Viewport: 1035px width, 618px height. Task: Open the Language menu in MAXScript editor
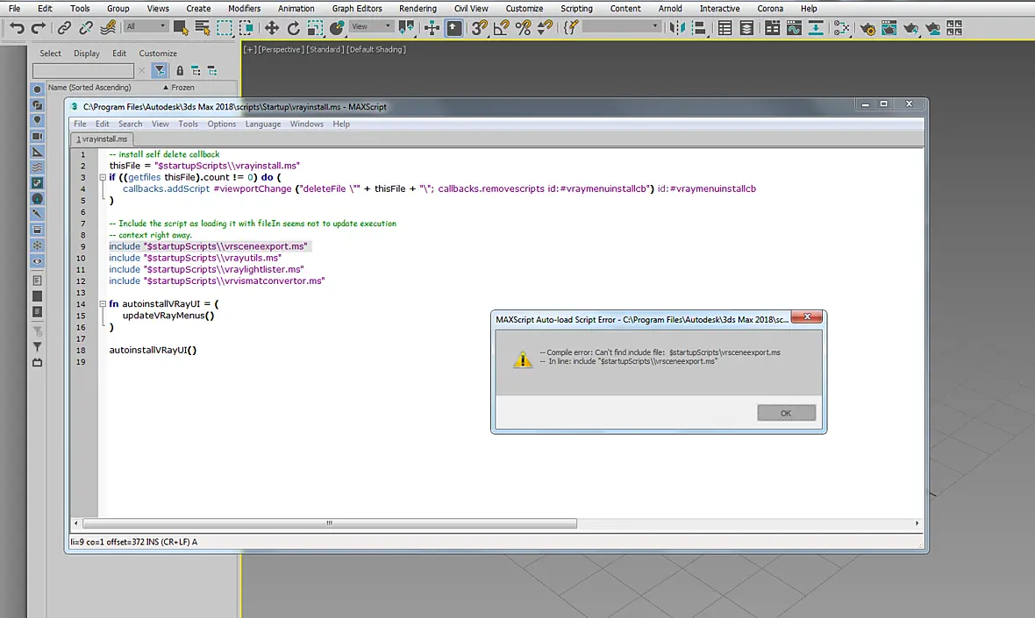click(x=263, y=124)
